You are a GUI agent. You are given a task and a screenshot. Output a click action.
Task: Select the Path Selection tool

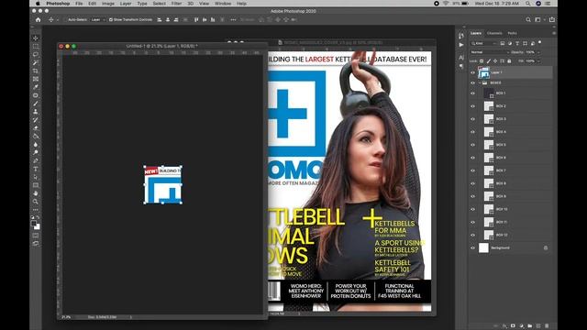pos(36,177)
